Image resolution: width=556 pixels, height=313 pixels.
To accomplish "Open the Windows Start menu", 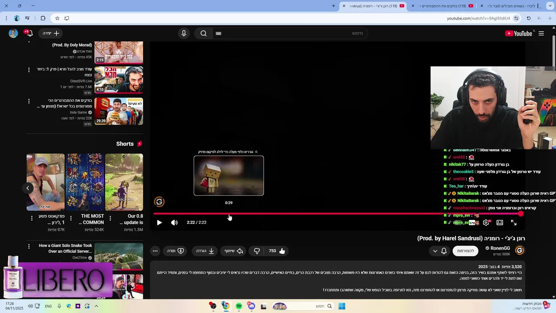I will (x=342, y=306).
